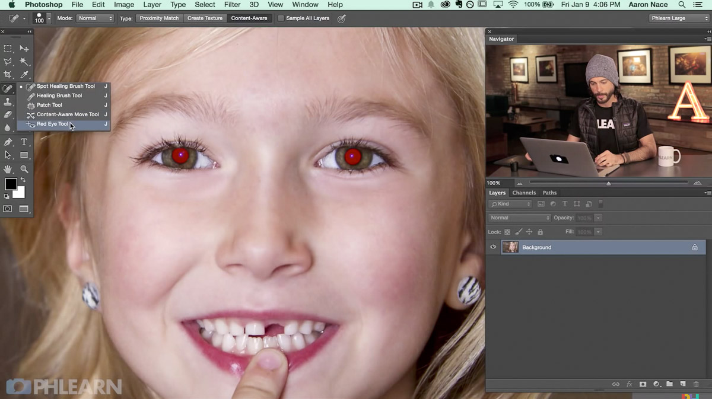Toggle lock image pixels brush icon
Image resolution: width=712 pixels, height=399 pixels.
[519, 232]
